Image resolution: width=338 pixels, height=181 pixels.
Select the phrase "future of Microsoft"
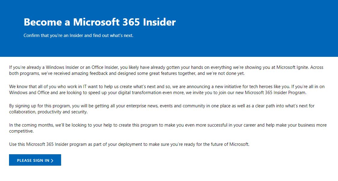(x=229, y=144)
